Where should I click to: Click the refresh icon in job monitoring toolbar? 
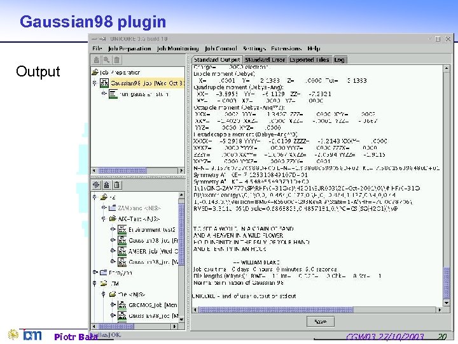(96, 185)
